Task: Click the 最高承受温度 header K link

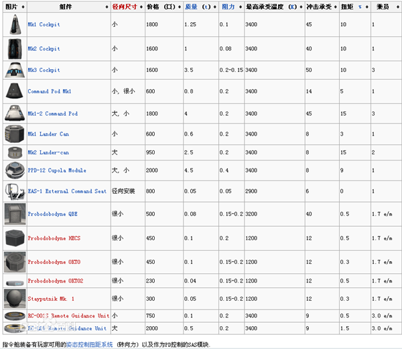Action: 292,7
